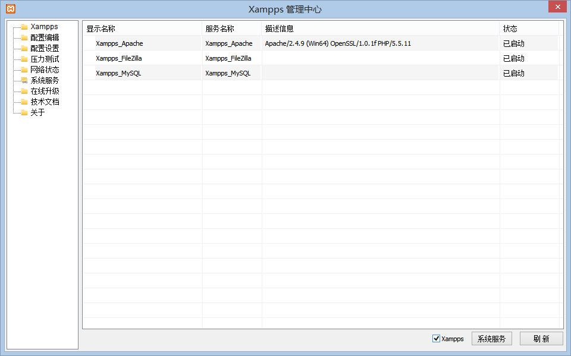Click the folder icon beside 技术文档
This screenshot has height=356, width=571.
[24, 102]
